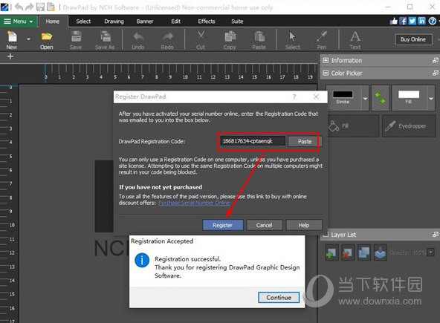The height and width of the screenshot is (323, 440).
Task: Click the title bar save disk icon
Action: point(40,7)
